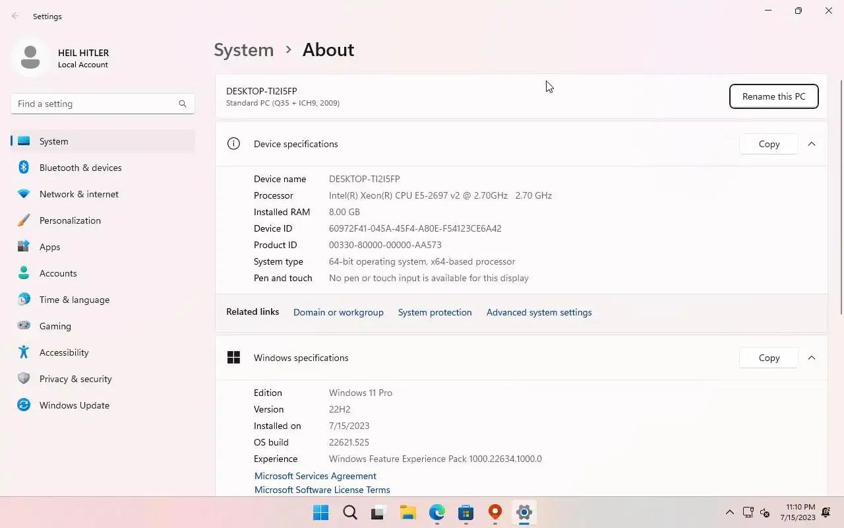The height and width of the screenshot is (528, 844).
Task: Click the Edition value Windows 11 Pro
Action: coord(361,393)
